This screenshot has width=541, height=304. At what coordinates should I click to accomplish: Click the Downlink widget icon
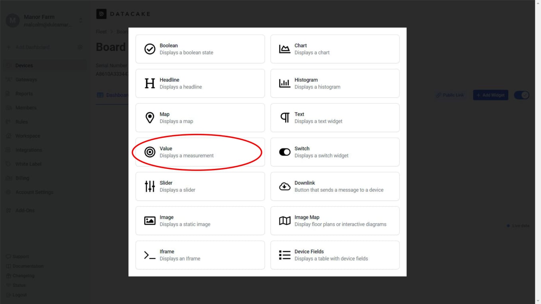pyautogui.click(x=284, y=186)
